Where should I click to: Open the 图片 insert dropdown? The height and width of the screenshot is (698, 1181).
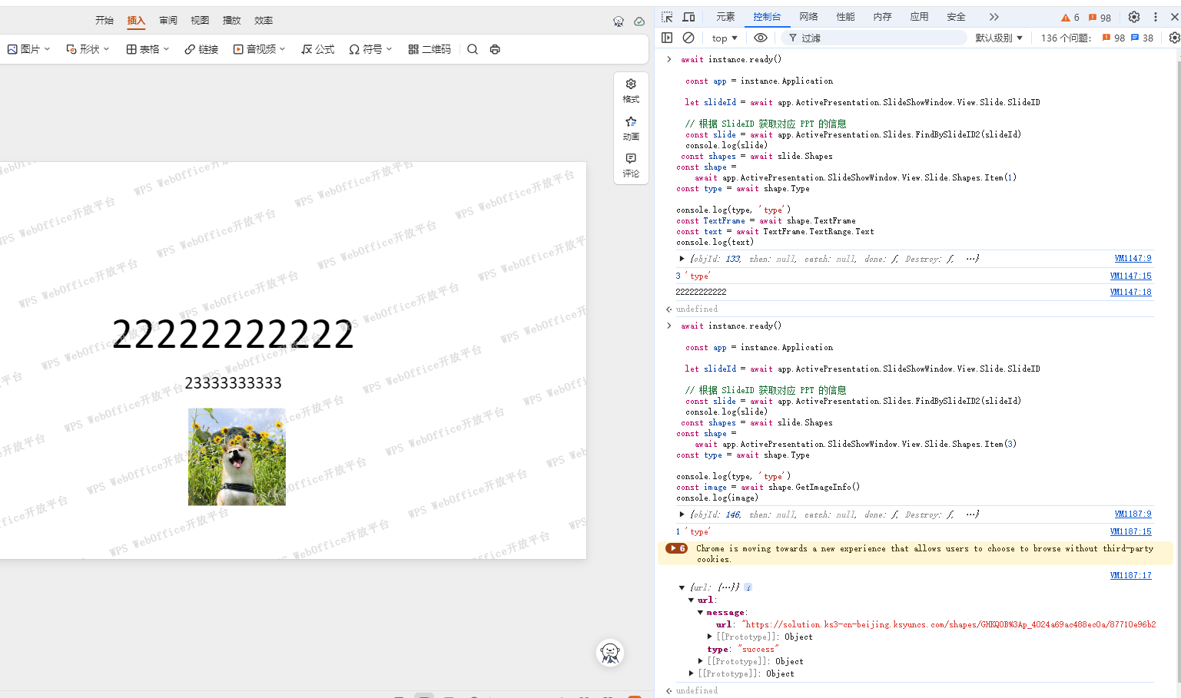pos(28,49)
